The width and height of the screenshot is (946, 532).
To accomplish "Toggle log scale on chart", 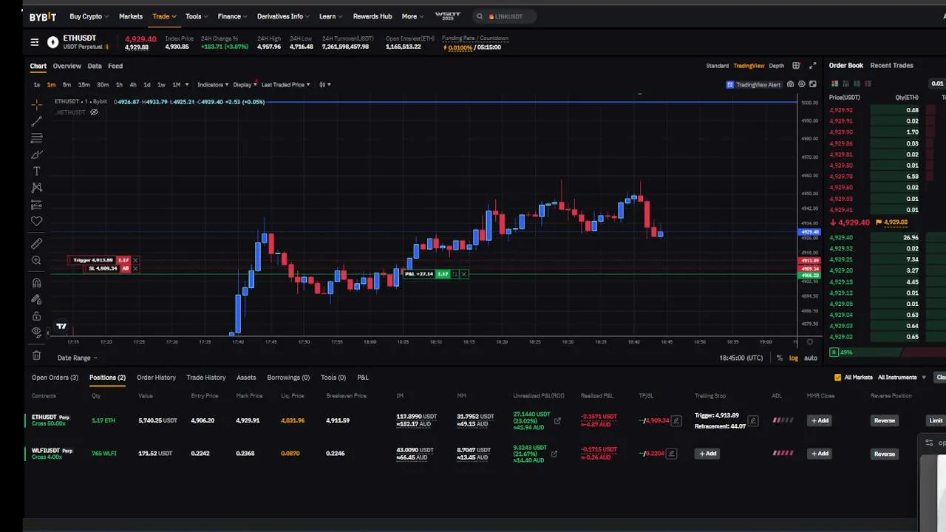I will [x=794, y=358].
